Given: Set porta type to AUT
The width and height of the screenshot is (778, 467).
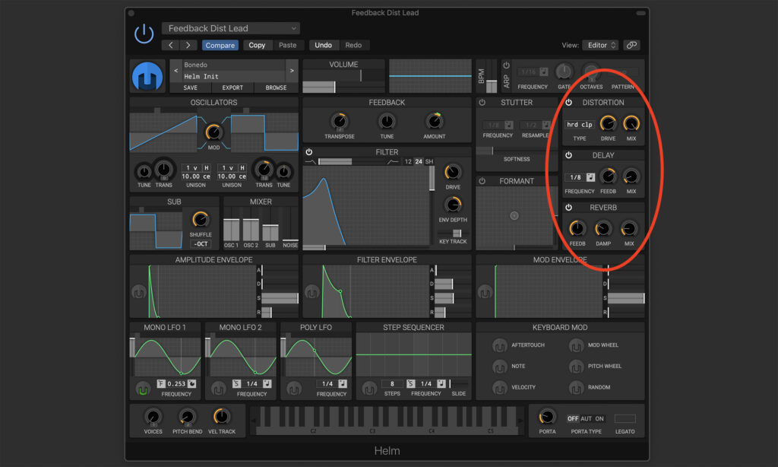Looking at the screenshot, I should tap(586, 419).
